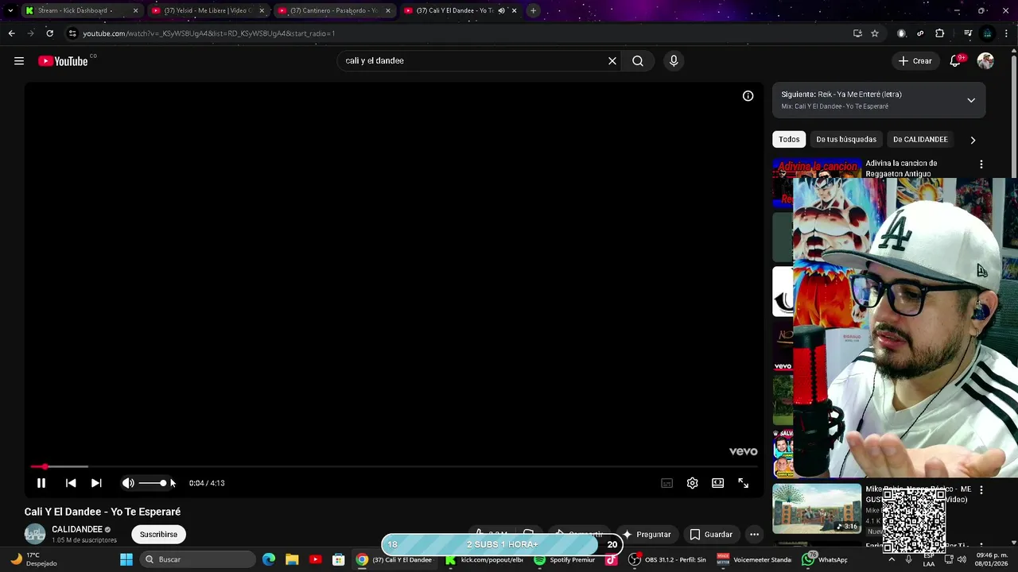The image size is (1018, 572).
Task: Open the OBS 31.1.2 taskbar item
Action: pyautogui.click(x=666, y=559)
